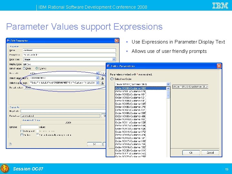Click the Prompt text field
Viewport: 232px width, 174px height.
click(69, 55)
